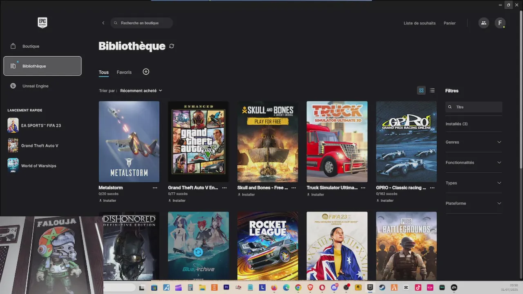This screenshot has width=523, height=294.
Task: Click the Titre filter search field
Action: pyautogui.click(x=474, y=107)
